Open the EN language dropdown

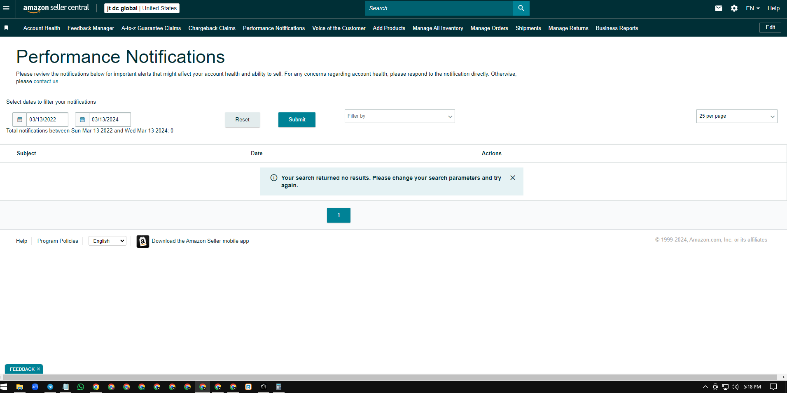752,8
